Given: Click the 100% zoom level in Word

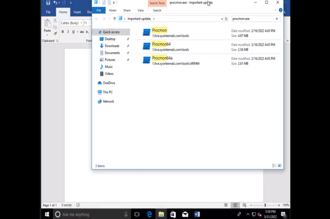Looking at the screenshot, I should pos(286,205).
